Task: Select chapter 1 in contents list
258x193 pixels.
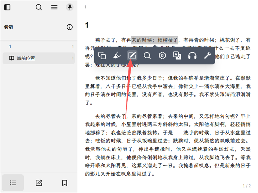Action: 39,46
